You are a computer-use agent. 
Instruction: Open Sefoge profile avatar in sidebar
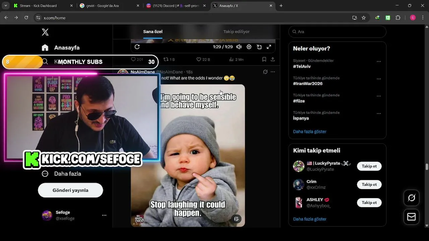(x=47, y=215)
